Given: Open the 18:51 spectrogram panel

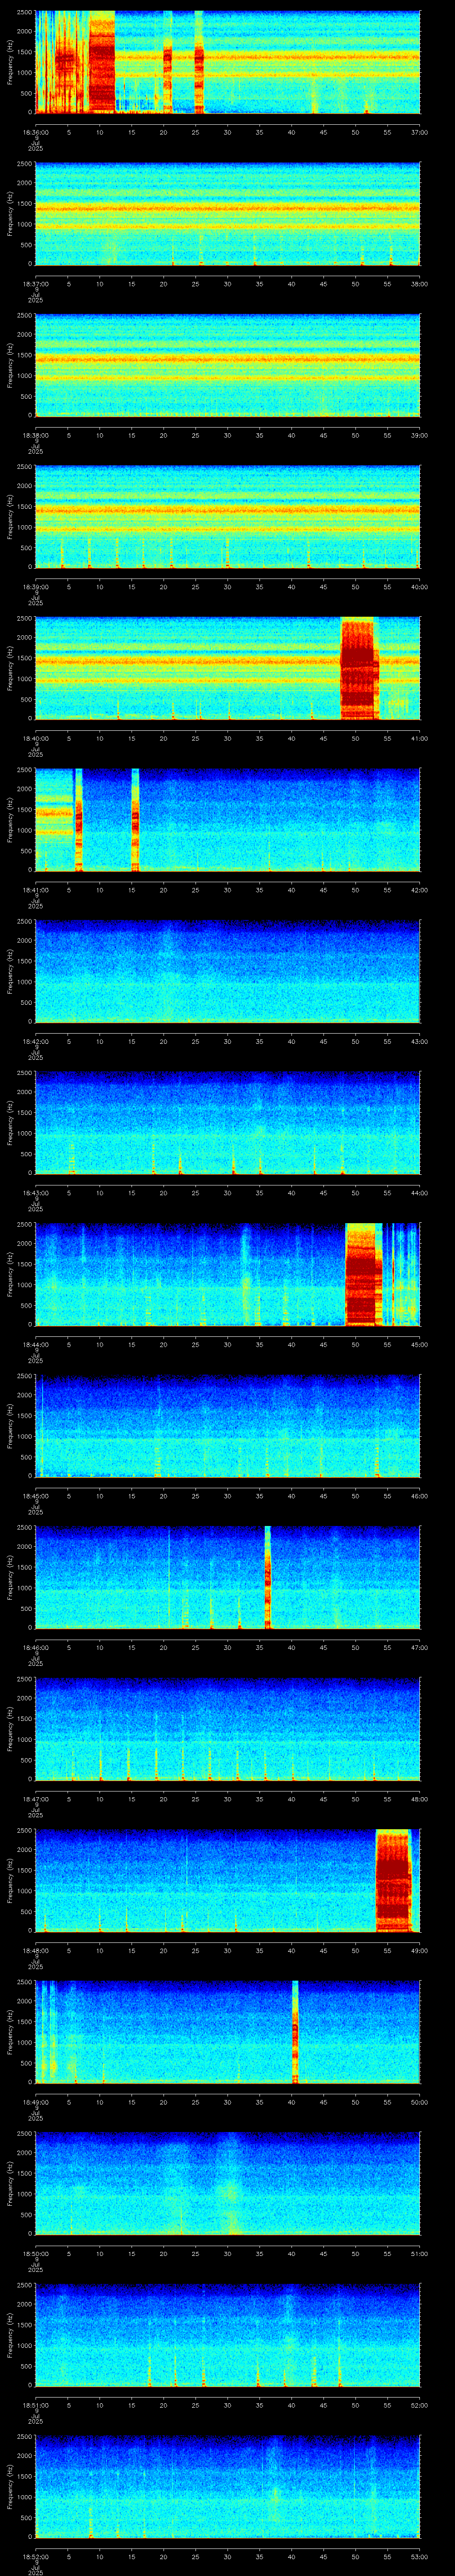Looking at the screenshot, I should (227, 2335).
